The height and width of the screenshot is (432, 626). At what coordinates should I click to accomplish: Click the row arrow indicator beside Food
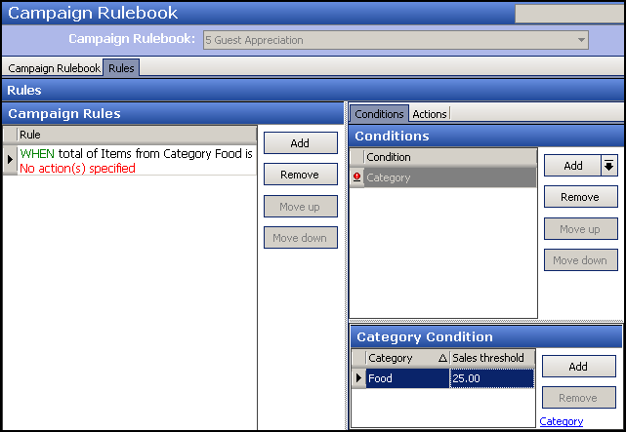(358, 377)
